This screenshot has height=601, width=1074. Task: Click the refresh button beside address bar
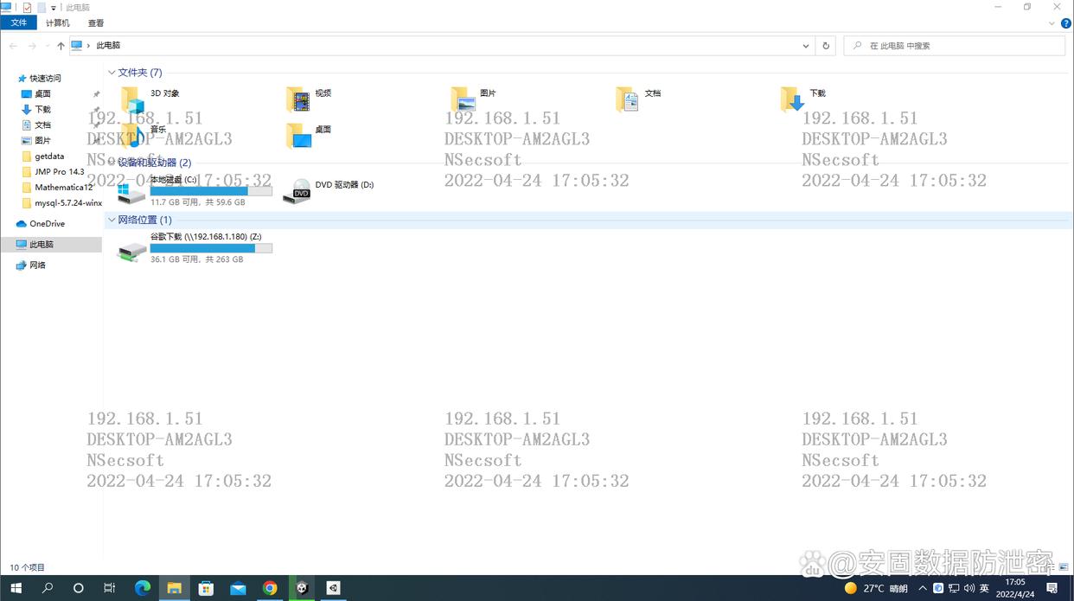click(x=826, y=46)
